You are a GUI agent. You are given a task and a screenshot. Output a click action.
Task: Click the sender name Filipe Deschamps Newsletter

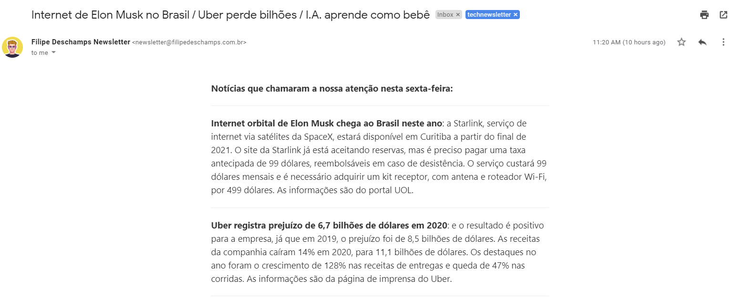click(81, 42)
